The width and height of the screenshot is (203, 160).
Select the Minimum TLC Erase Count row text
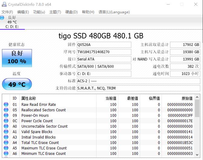point(44,153)
